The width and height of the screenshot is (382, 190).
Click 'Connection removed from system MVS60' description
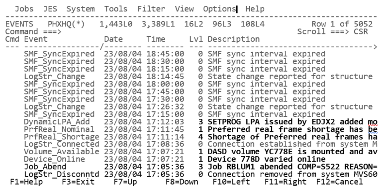[292, 175]
